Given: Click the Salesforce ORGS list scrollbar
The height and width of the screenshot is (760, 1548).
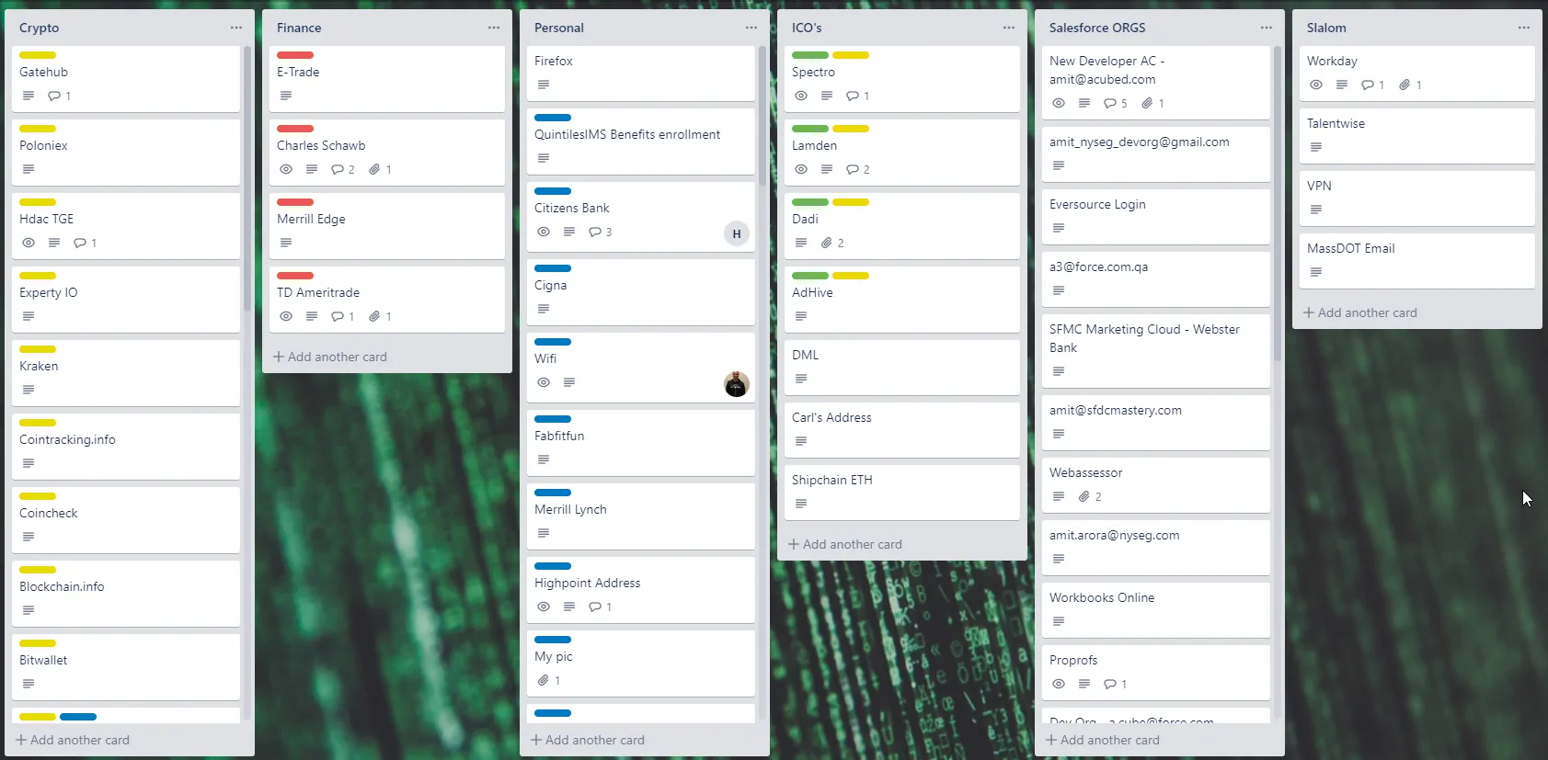Looking at the screenshot, I should 1278,204.
